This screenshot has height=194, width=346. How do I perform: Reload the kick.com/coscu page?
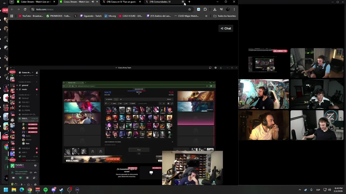tap(25, 9)
